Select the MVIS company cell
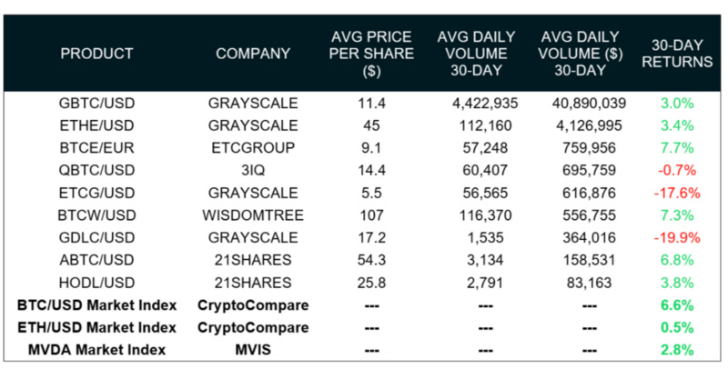728x369 pixels. click(253, 349)
